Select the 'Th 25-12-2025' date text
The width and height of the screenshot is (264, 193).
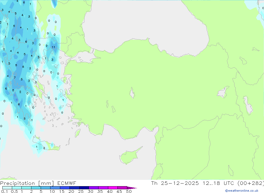[175, 183]
